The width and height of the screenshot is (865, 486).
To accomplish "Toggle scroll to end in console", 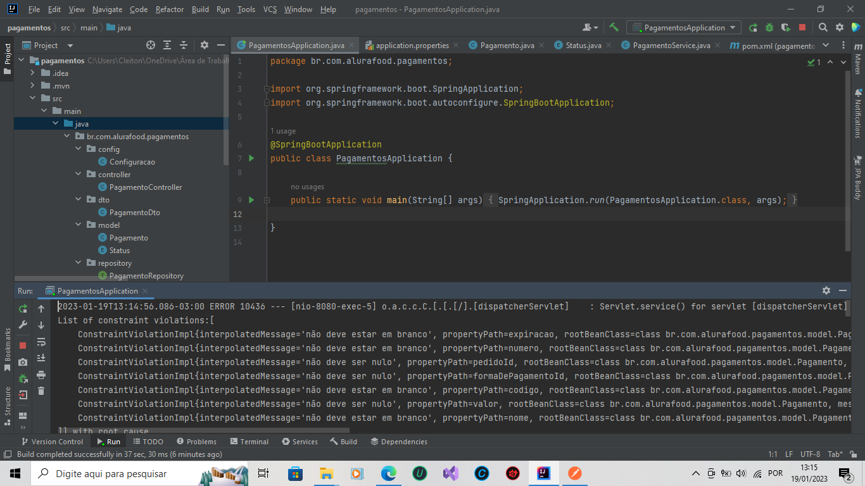I will pos(41,358).
